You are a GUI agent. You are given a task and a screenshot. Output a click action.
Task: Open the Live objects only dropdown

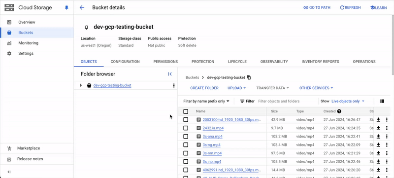tap(348, 101)
